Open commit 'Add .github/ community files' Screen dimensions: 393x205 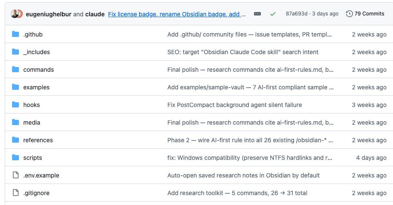pyautogui.click(x=249, y=34)
